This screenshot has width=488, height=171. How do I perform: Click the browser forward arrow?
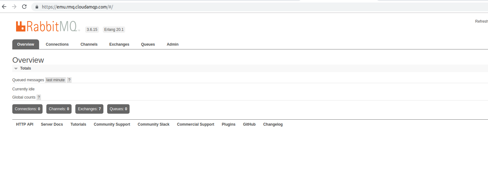click(14, 7)
